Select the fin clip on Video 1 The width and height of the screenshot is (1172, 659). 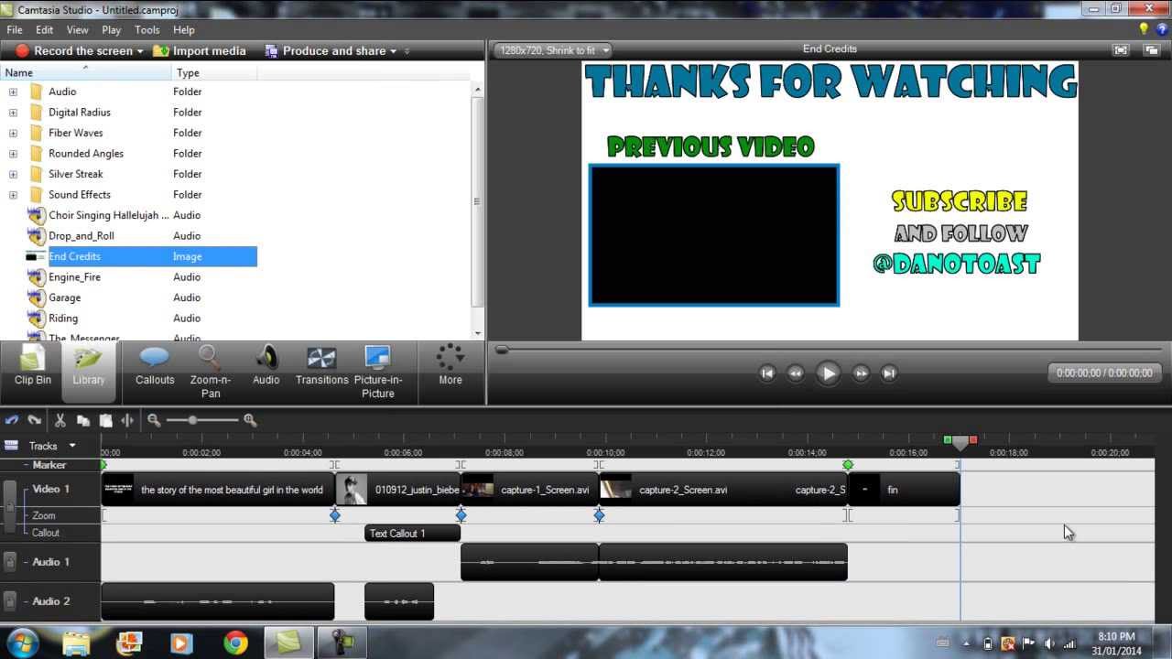point(905,490)
